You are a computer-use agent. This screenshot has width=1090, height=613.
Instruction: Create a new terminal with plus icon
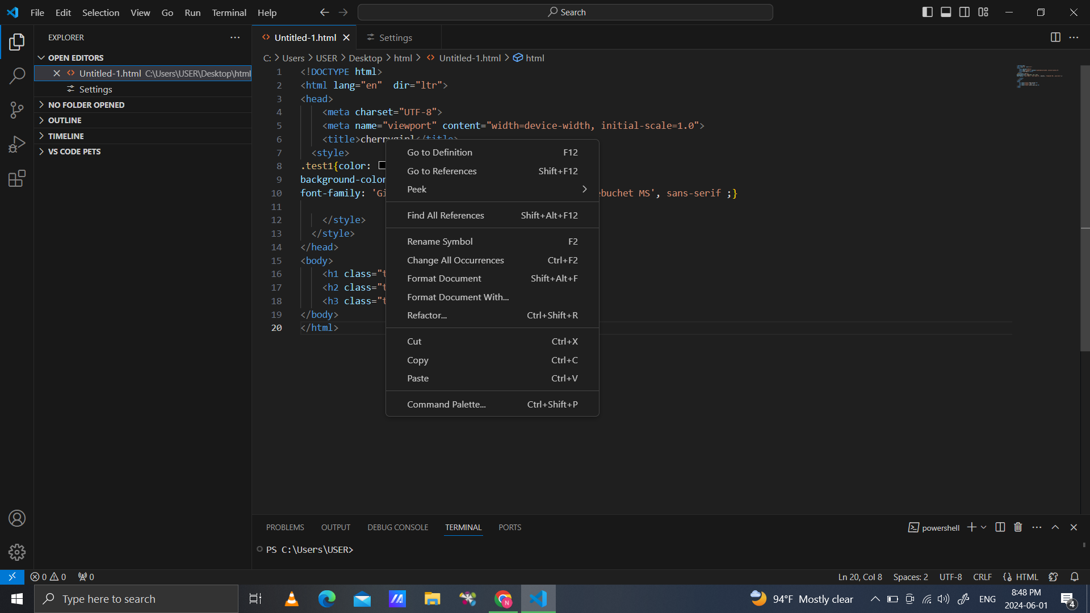(x=972, y=527)
